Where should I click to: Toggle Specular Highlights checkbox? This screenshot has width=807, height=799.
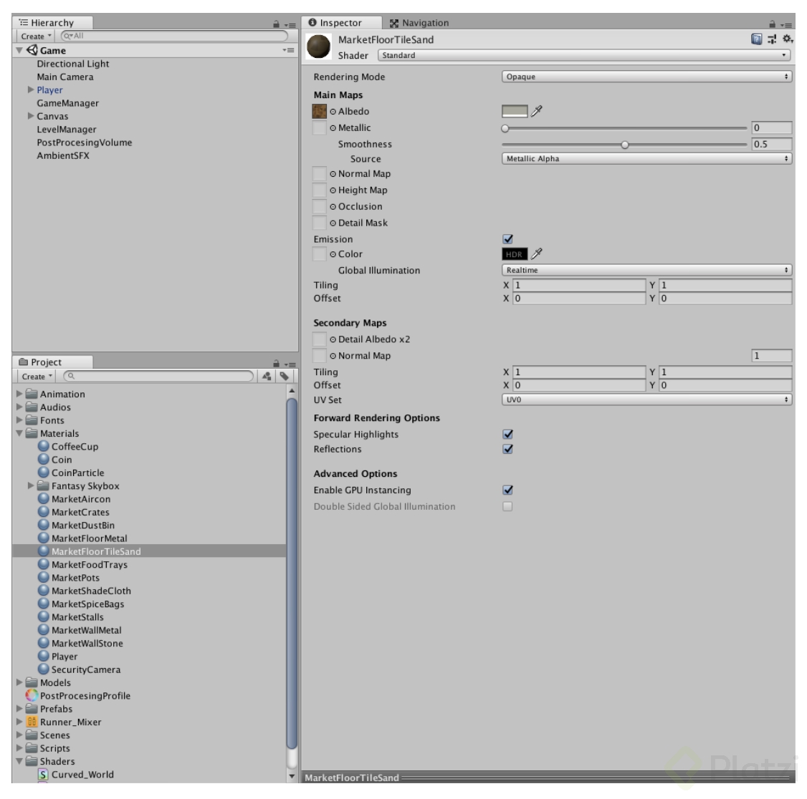point(508,434)
